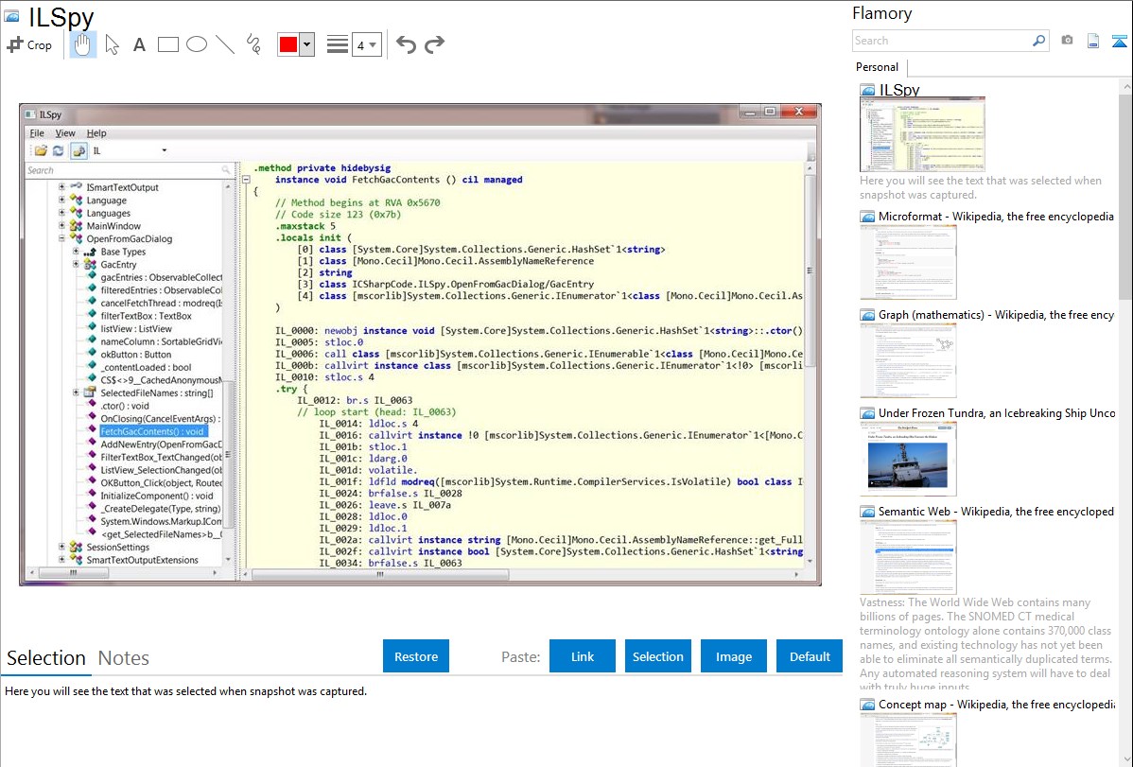Open the color picker dropdown arrow
Screen dimensions: 1133x767
pos(306,44)
